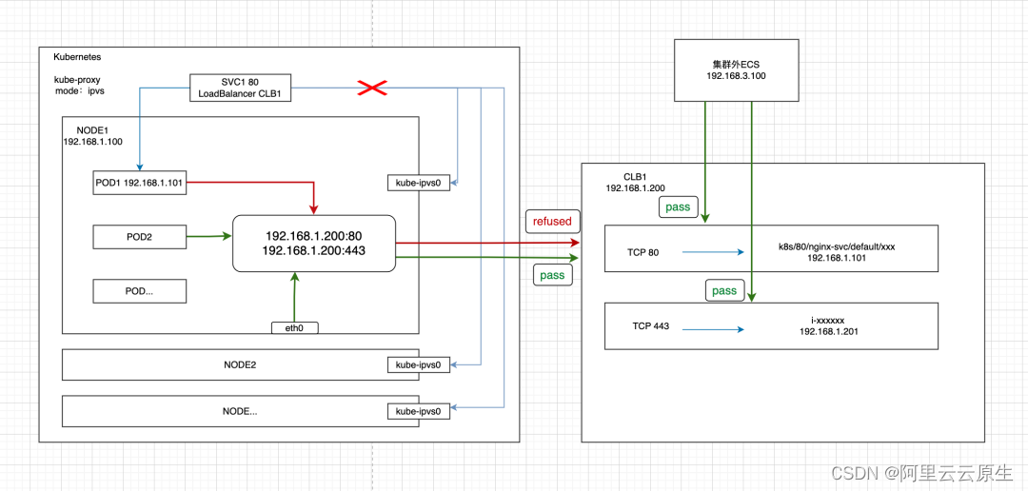Viewport: 1028px width, 491px height.
Task: Click the "kube-proxy mode: ipvs" text
Action: [78, 86]
